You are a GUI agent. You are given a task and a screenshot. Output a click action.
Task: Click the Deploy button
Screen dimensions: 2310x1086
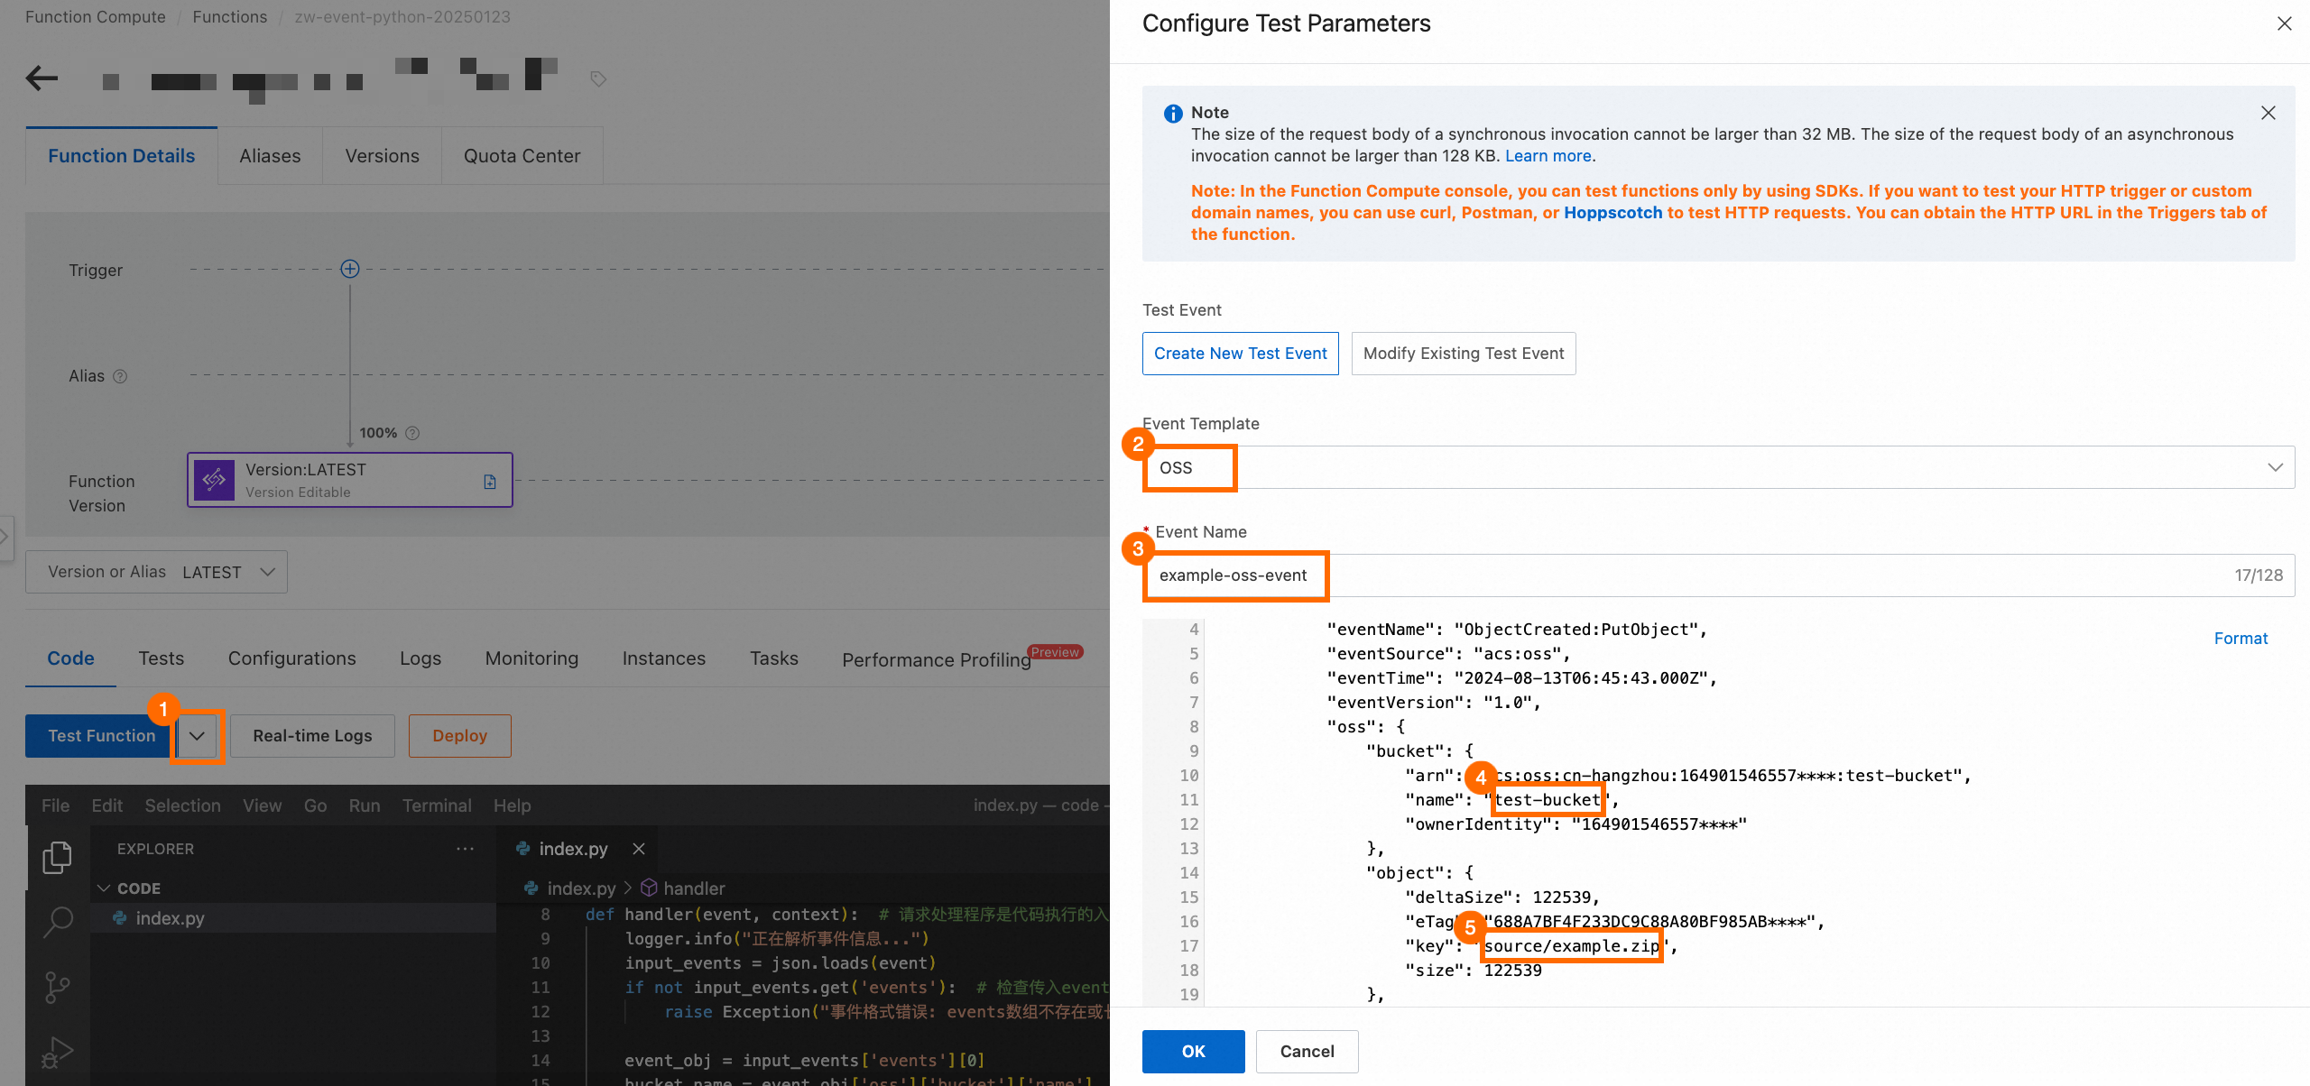click(x=460, y=736)
